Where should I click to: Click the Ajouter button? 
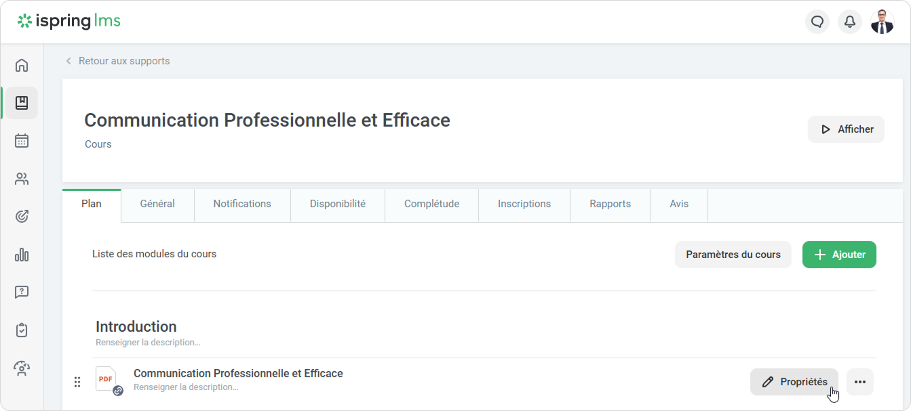point(839,255)
